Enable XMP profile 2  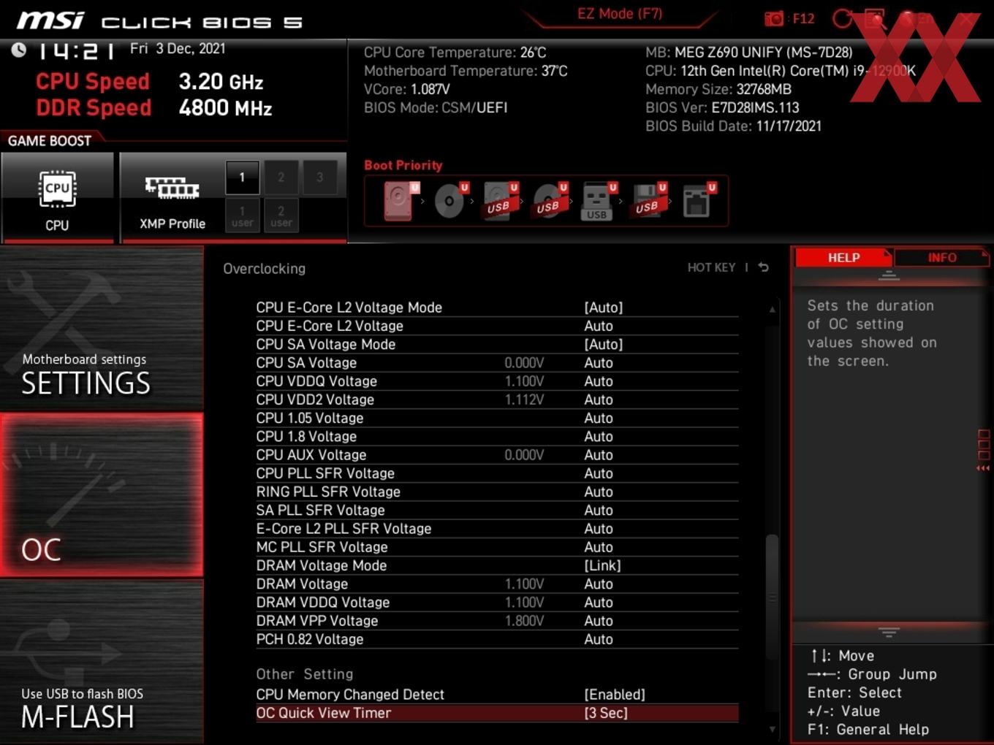pos(281,177)
